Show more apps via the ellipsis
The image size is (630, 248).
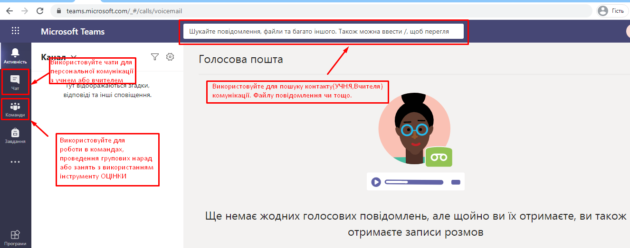15,162
